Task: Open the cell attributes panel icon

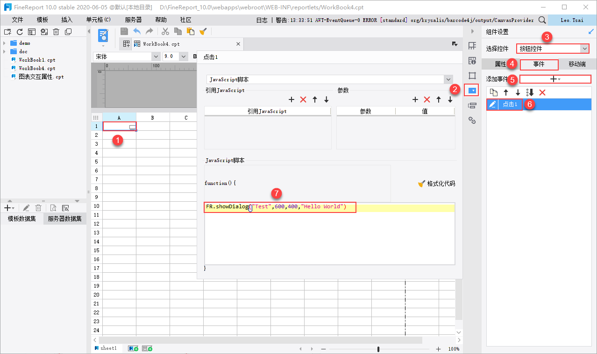Action: point(472,61)
